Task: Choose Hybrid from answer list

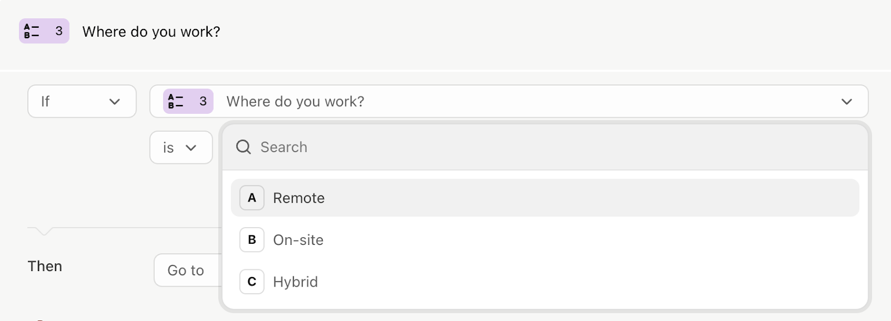Action: click(545, 282)
